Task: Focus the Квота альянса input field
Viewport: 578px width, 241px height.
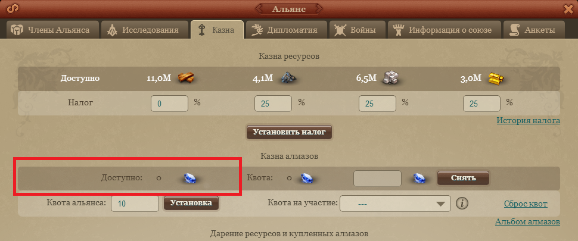Action: click(135, 204)
